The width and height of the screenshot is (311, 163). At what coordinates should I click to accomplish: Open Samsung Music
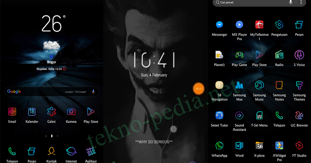click(259, 85)
